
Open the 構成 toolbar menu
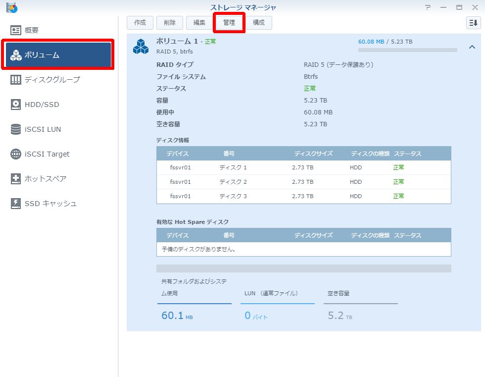click(258, 23)
